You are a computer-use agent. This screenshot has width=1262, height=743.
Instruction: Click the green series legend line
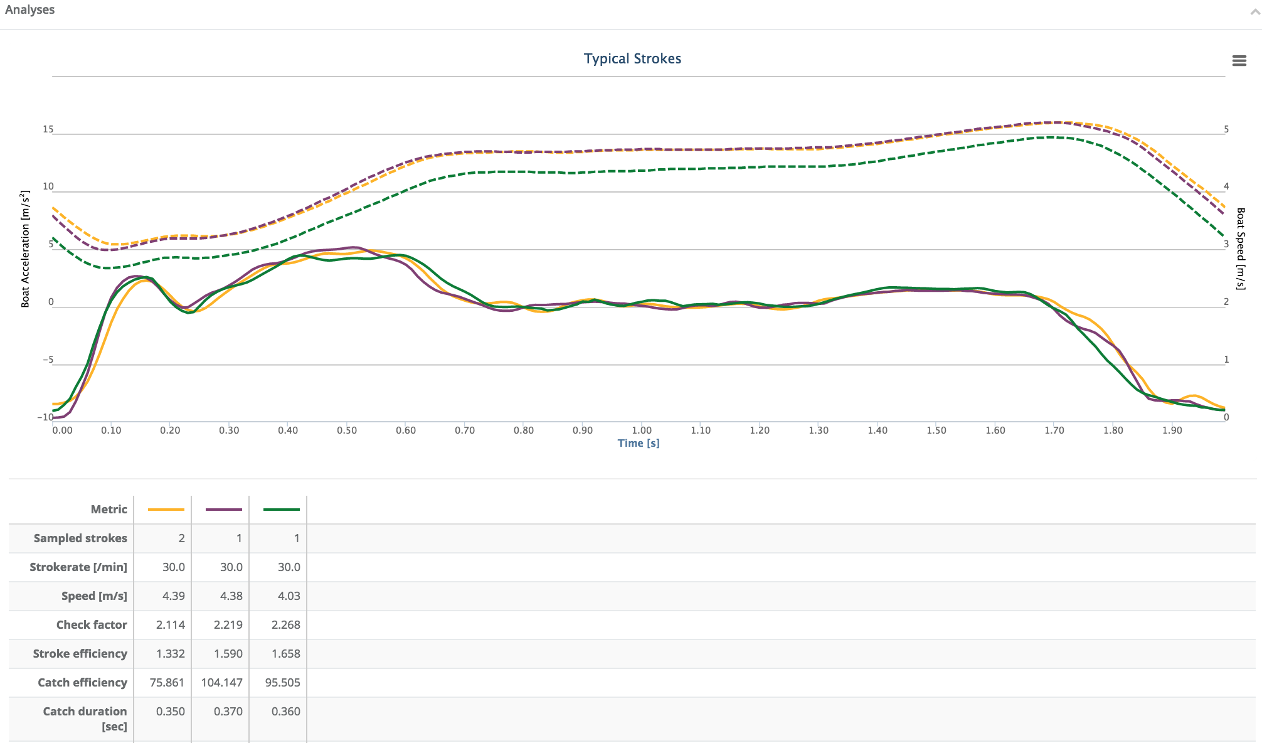pos(281,510)
